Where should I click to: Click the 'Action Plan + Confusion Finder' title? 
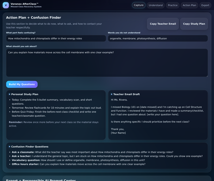33,18
